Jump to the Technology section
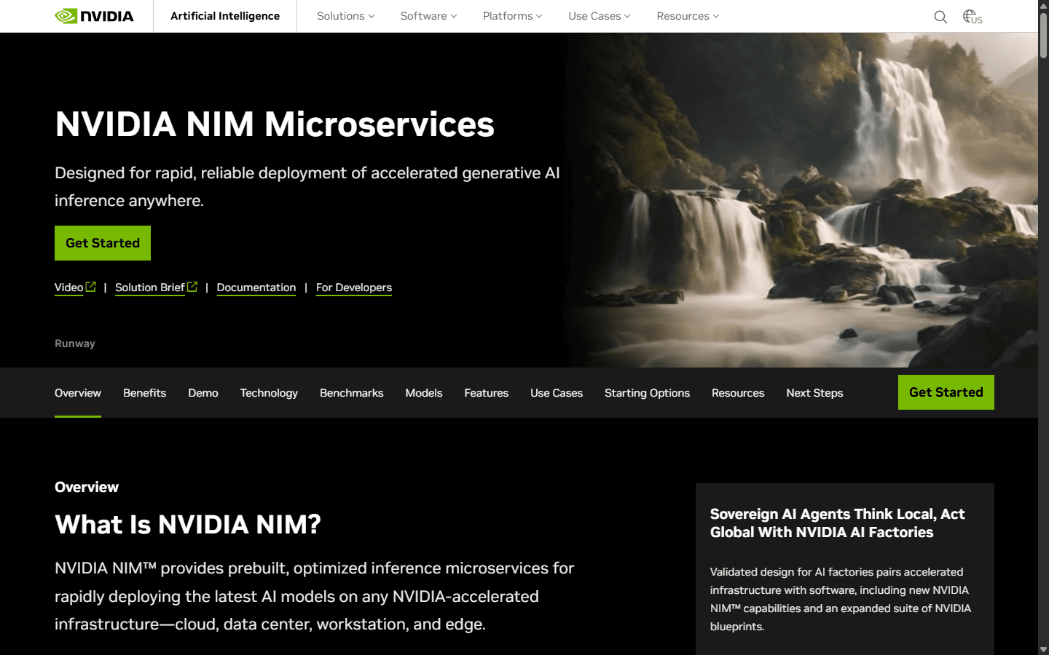The image size is (1049, 655). point(269,393)
